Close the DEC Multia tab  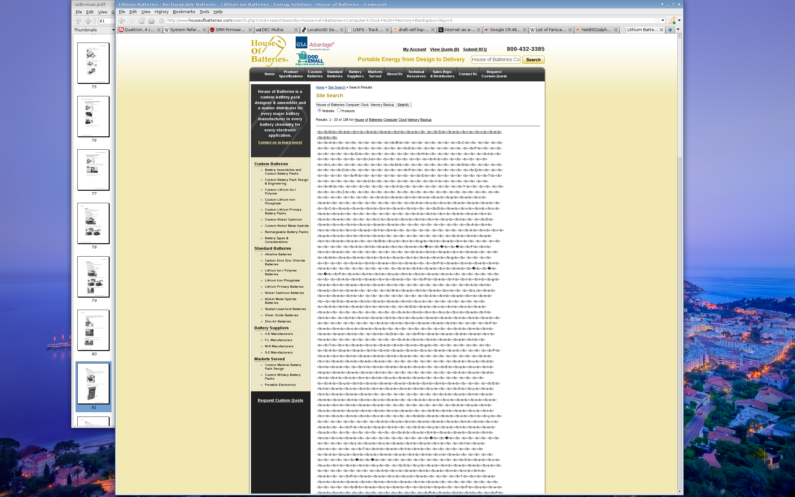coord(296,30)
